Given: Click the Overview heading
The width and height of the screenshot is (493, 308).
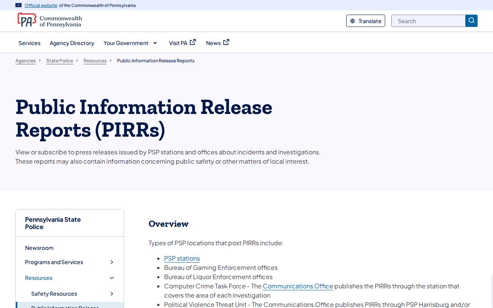Looking at the screenshot, I should 169,224.
